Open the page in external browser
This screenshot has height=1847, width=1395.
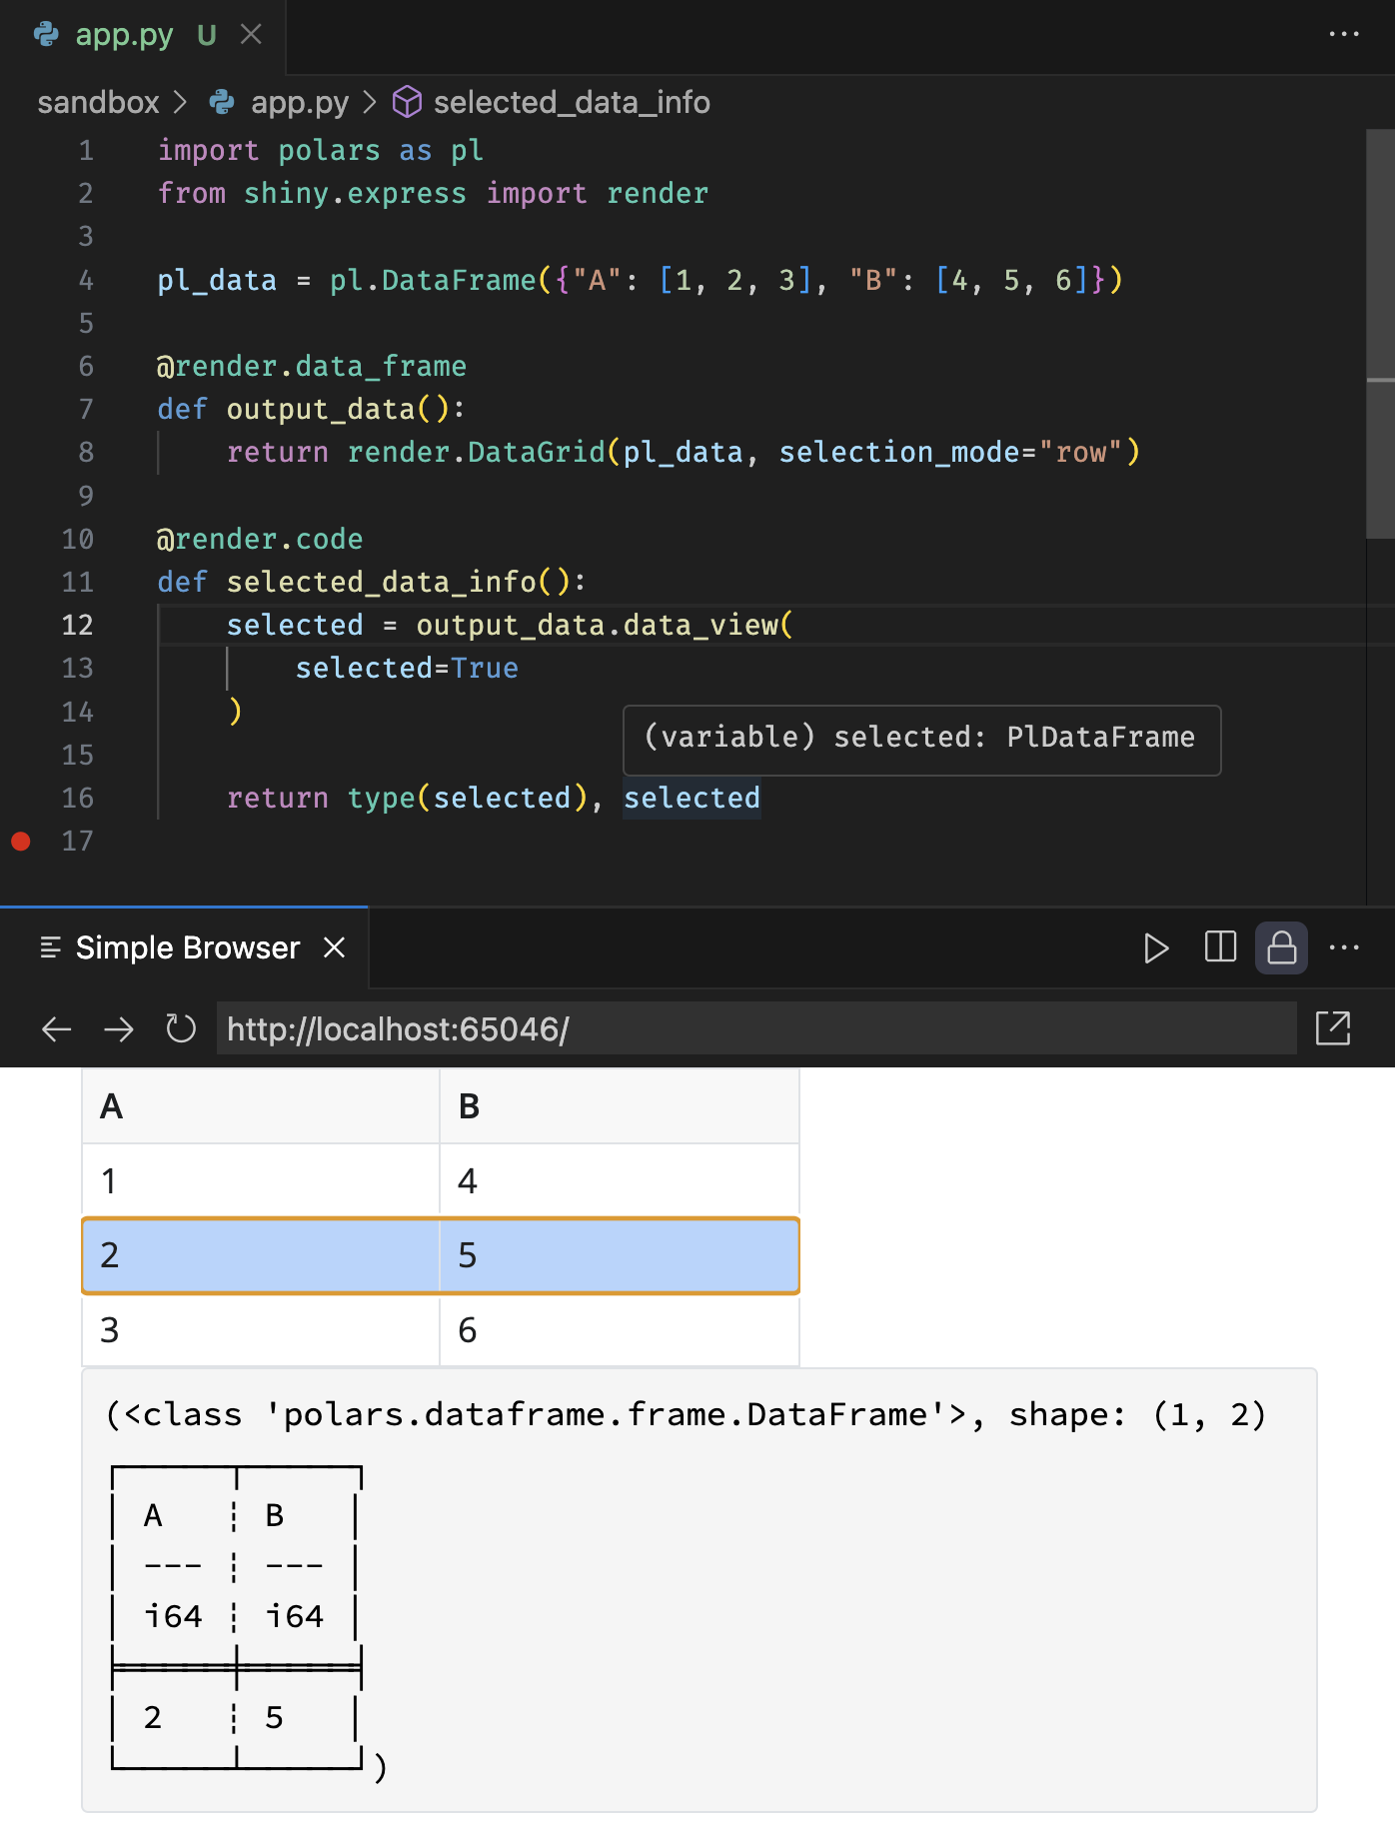1332,1028
